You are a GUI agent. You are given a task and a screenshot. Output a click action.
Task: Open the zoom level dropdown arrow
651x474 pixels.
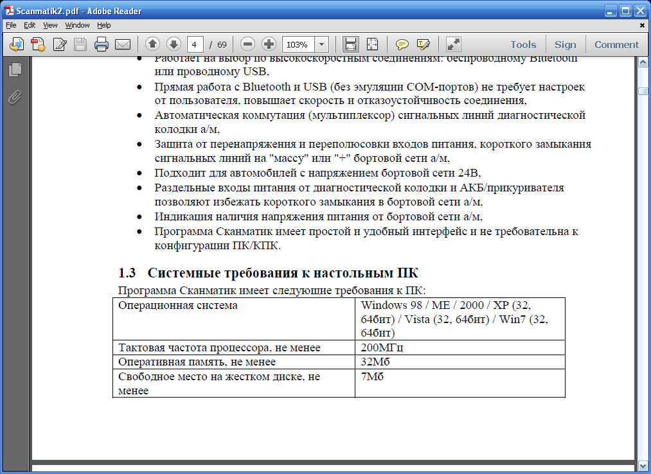click(x=322, y=44)
